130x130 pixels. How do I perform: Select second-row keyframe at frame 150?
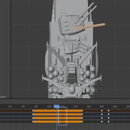pyautogui.click(x=82, y=114)
